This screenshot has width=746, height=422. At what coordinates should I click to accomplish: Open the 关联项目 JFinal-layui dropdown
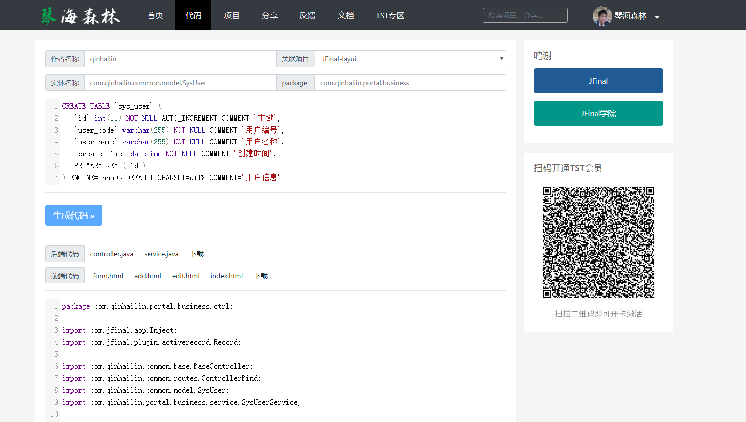coord(411,59)
